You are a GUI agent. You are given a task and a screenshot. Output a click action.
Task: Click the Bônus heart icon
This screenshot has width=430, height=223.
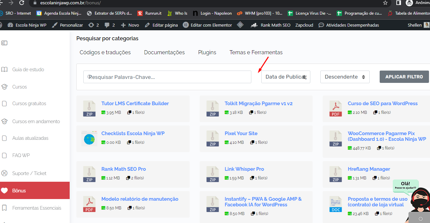[x=4, y=191]
